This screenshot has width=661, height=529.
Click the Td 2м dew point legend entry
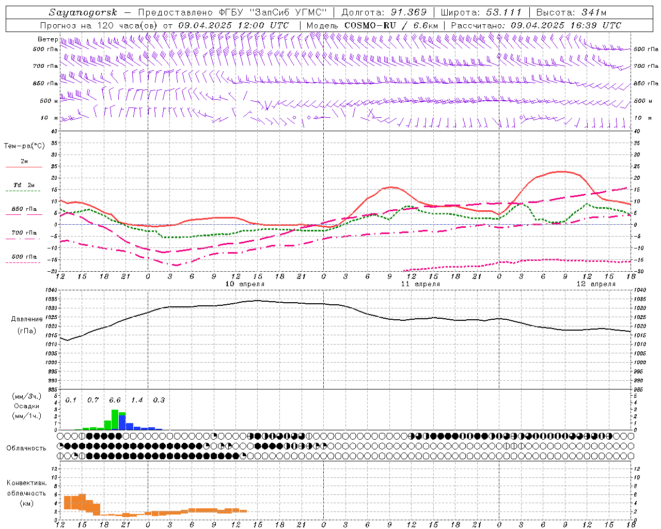[x=24, y=185]
